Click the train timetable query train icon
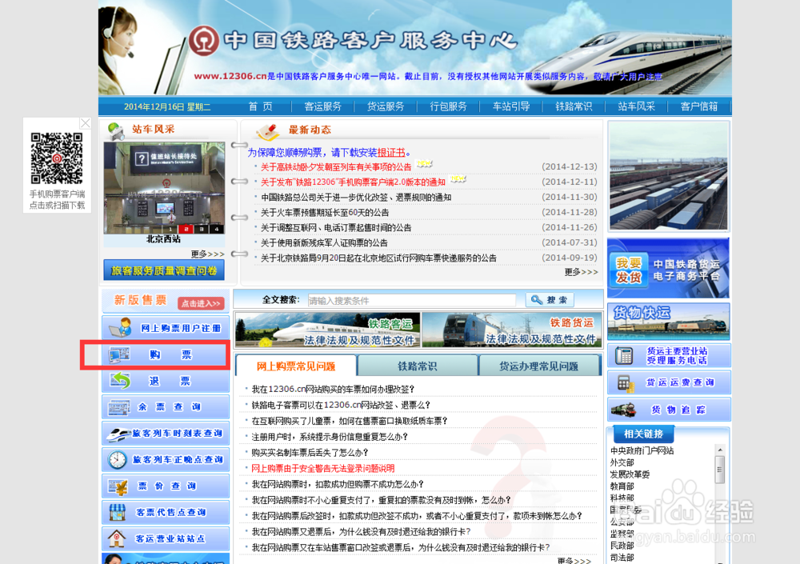 tap(118, 434)
